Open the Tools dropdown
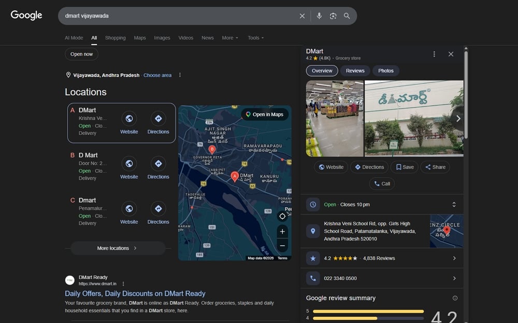 256,38
